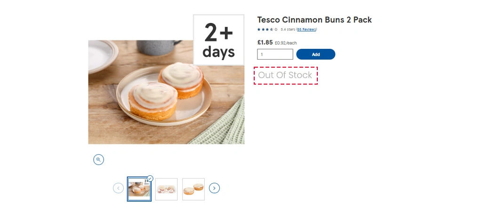This screenshot has width=483, height=219.
Task: Click the first filled rating star
Action: (x=258, y=30)
